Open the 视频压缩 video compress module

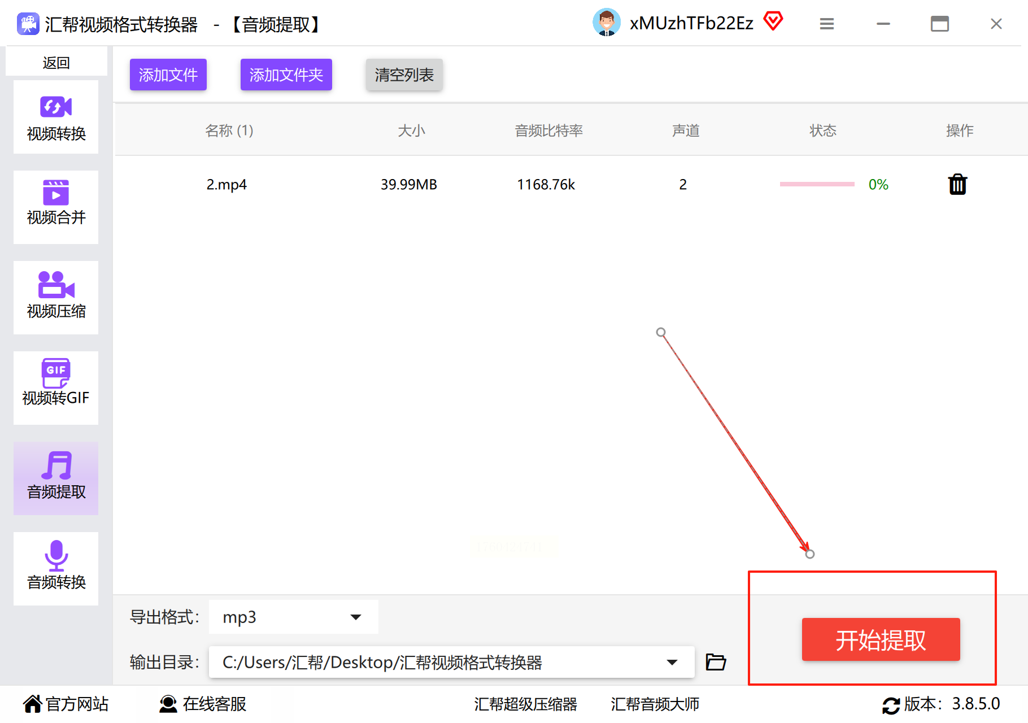[56, 298]
